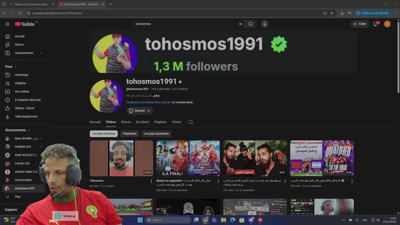Open Chrome from the taskbar

coord(205,220)
